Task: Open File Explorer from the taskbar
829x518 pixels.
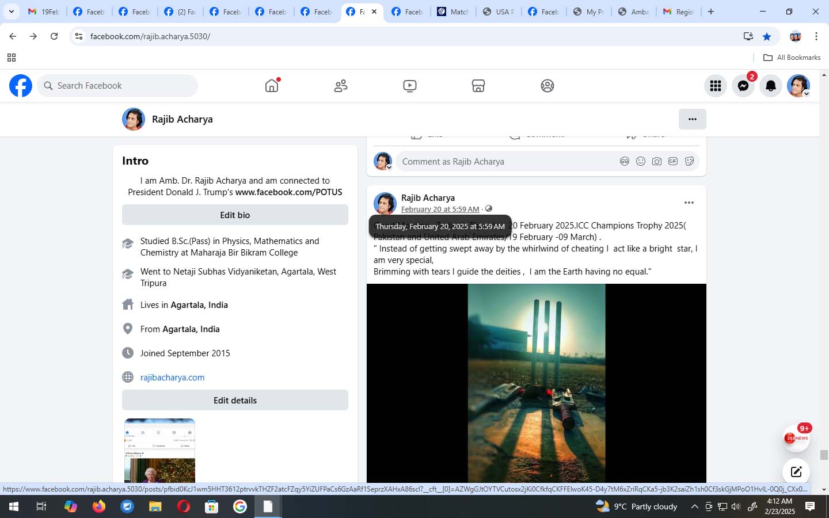Action: click(x=155, y=506)
